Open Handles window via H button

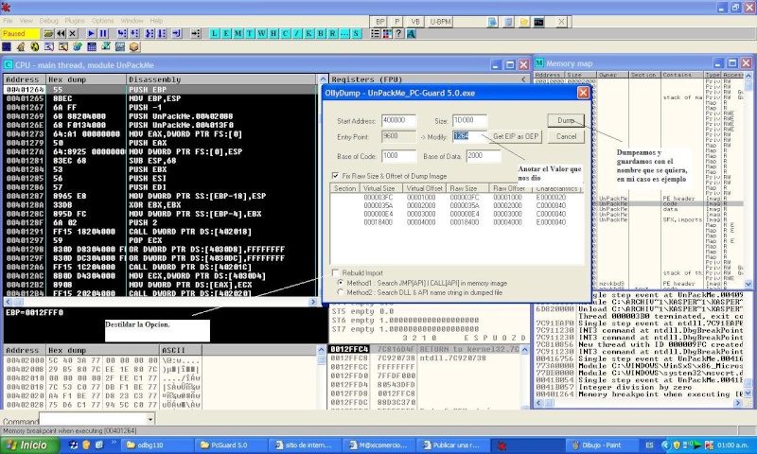coord(273,33)
